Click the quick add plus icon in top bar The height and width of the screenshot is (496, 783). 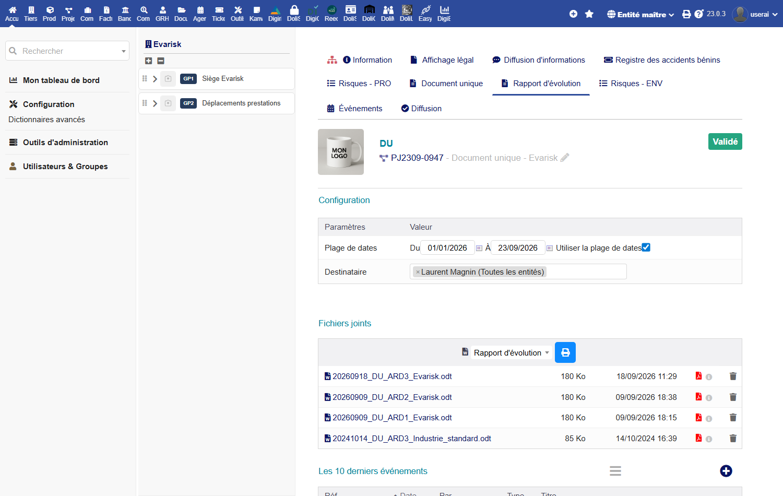pyautogui.click(x=573, y=14)
